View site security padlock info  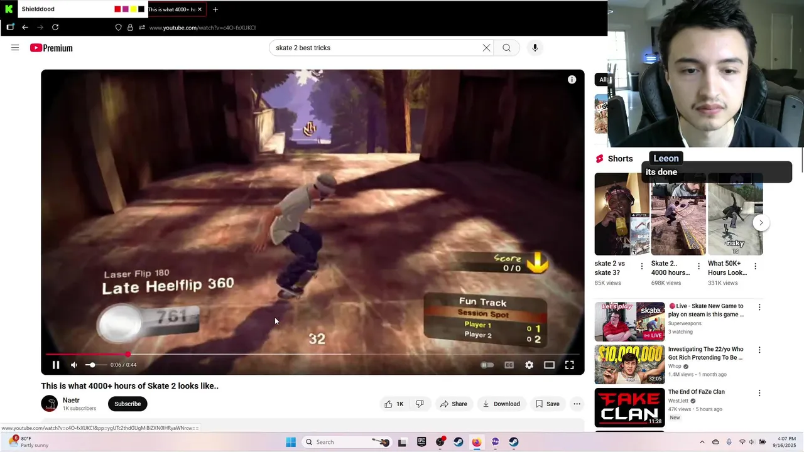pos(130,27)
